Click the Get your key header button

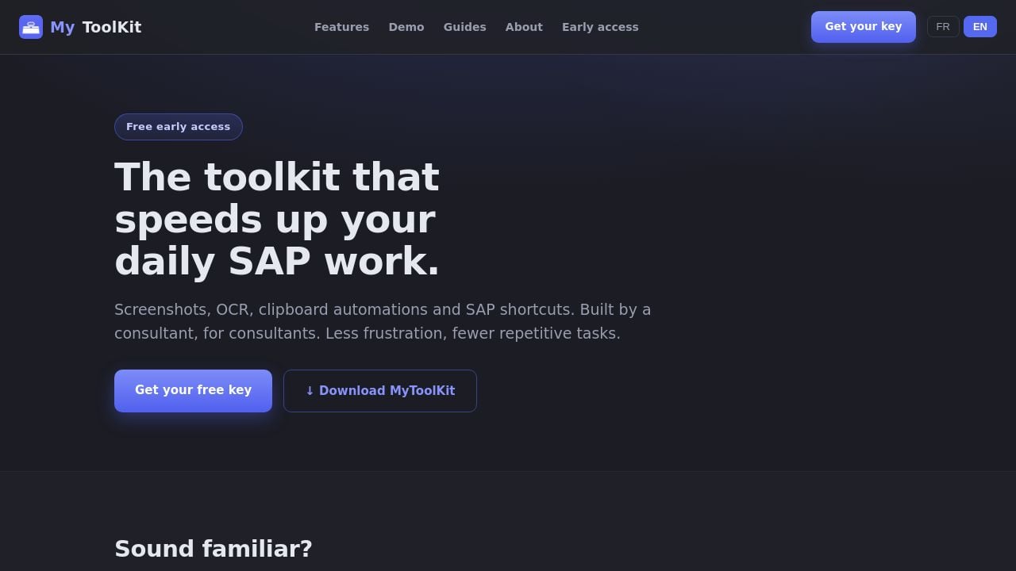(864, 27)
